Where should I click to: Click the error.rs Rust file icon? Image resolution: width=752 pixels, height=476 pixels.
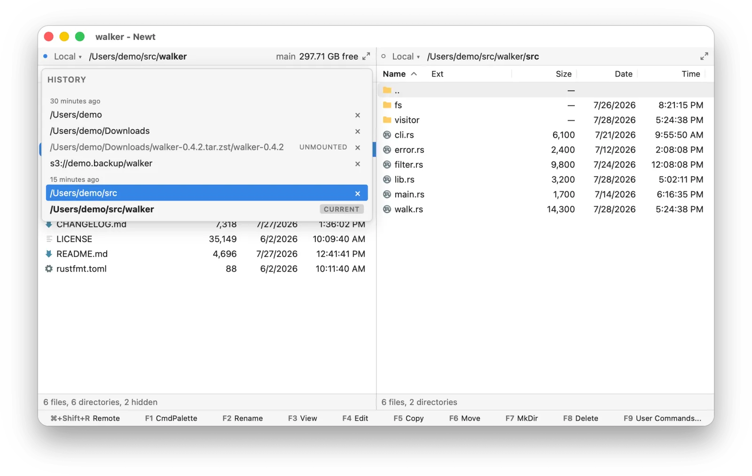point(387,149)
